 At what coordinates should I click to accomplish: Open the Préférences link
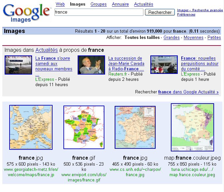[x=186, y=15]
